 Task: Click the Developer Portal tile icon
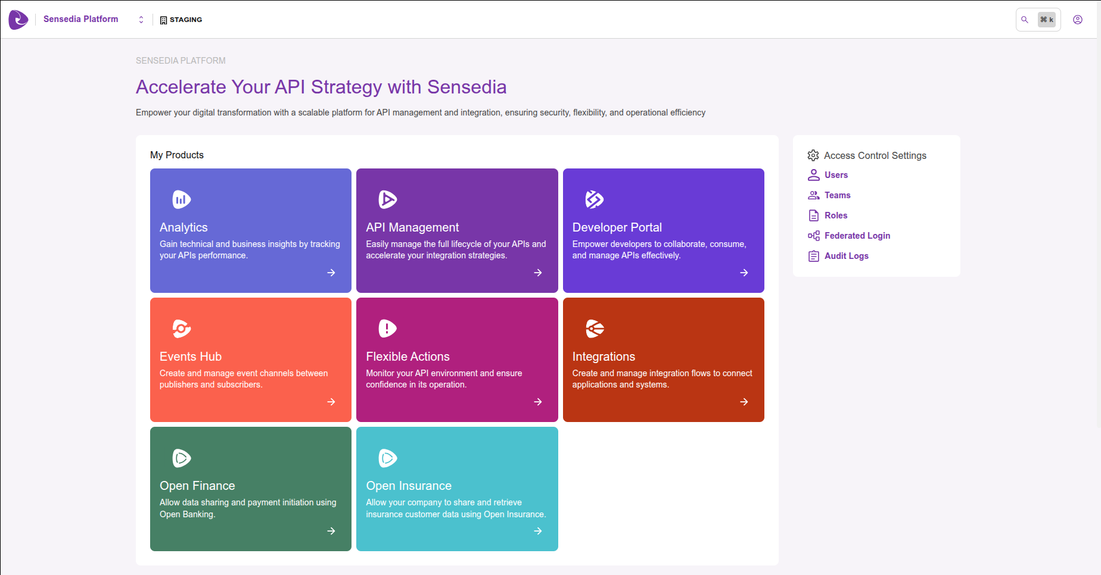(594, 199)
